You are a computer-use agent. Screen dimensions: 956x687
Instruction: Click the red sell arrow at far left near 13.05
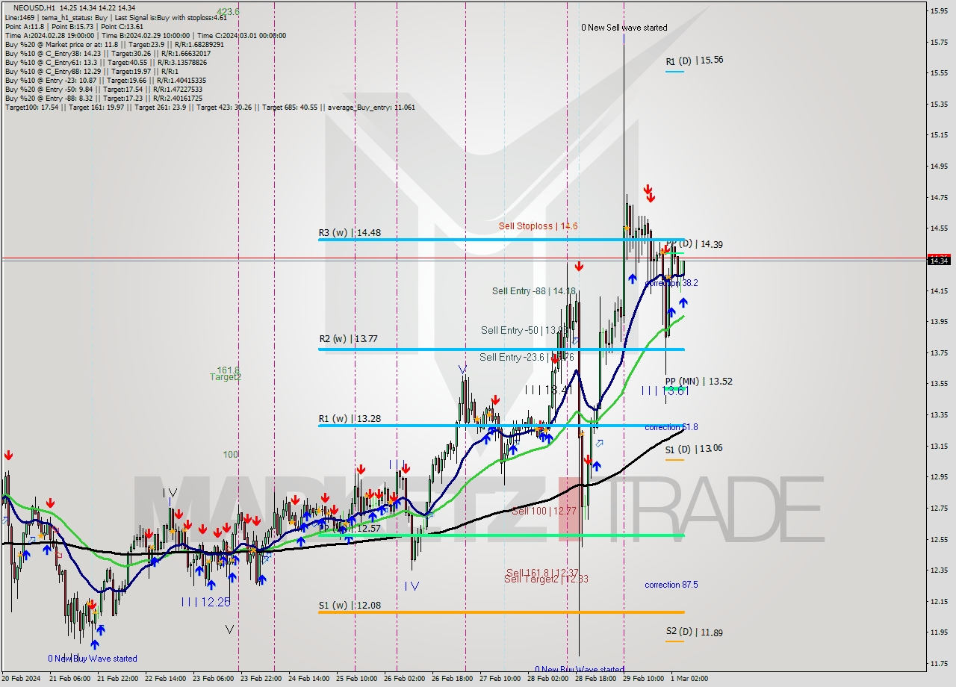[x=8, y=454]
